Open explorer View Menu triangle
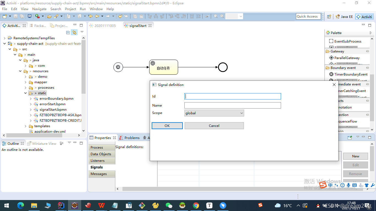This screenshot has height=211, width=376. 82,32
